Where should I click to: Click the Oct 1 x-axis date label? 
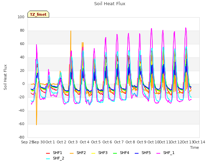[50, 142]
